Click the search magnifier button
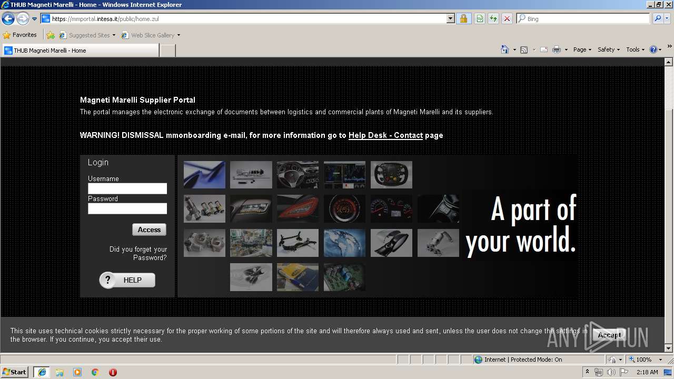The height and width of the screenshot is (379, 674). click(658, 18)
